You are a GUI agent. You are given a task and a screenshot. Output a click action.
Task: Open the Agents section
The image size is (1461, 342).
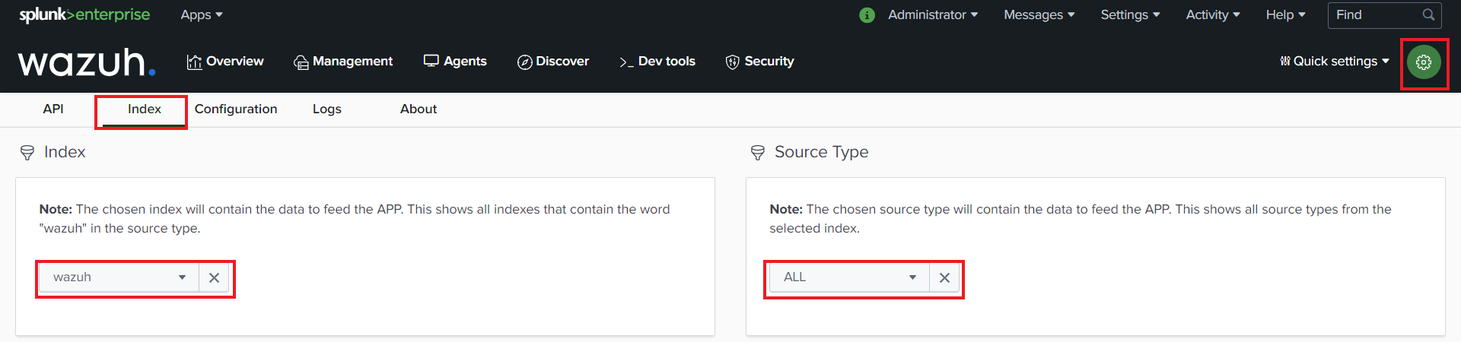click(x=455, y=62)
